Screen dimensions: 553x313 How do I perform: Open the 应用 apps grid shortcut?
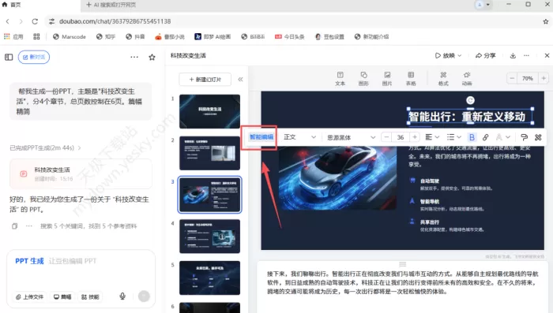tap(13, 36)
